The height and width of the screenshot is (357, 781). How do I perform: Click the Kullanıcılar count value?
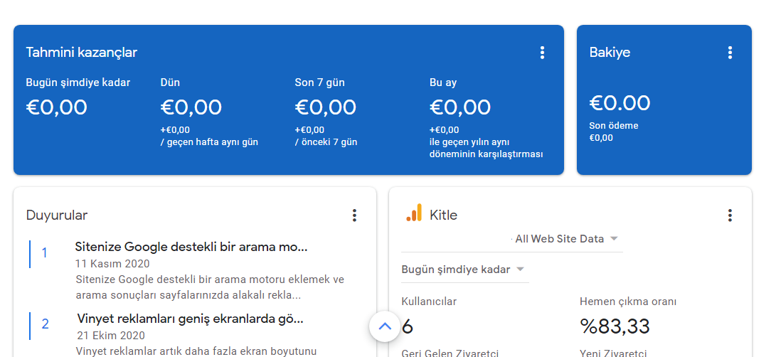coord(408,326)
